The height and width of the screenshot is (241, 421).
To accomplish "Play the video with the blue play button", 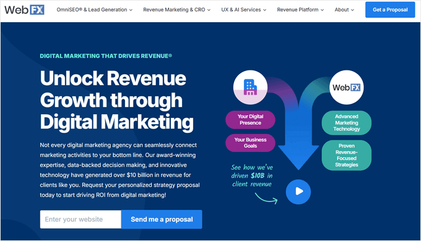I will click(x=298, y=192).
